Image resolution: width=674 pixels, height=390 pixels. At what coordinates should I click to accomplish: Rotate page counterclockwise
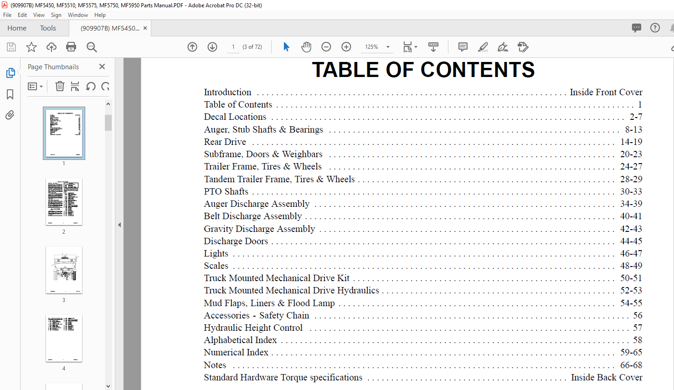coord(91,86)
